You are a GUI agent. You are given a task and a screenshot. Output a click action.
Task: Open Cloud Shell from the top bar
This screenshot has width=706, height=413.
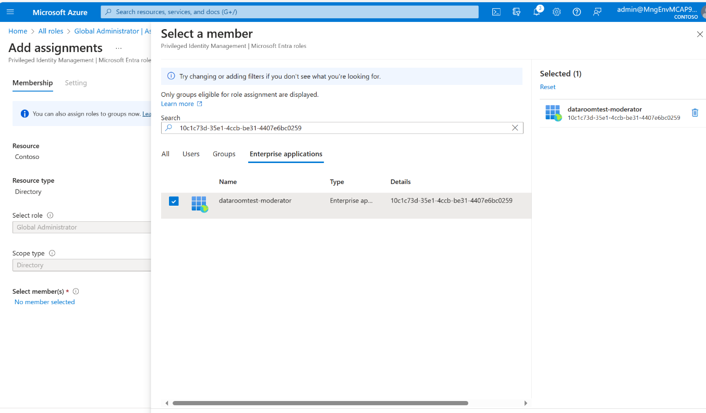click(496, 12)
